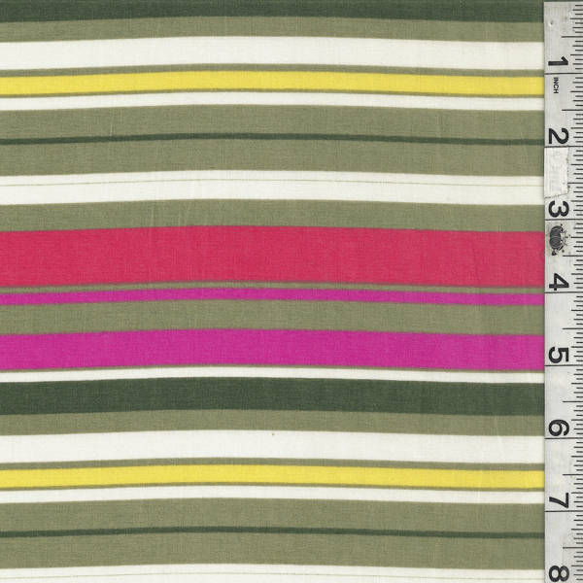Click the number 4 on the ruler

pos(559,282)
